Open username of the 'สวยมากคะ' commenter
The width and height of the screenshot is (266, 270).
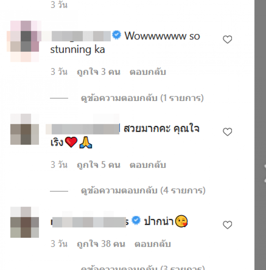[83, 129]
